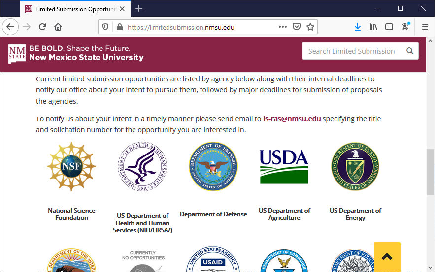The image size is (435, 272).
Task: Click the page vertical scrollbar thumb
Action: point(430,172)
